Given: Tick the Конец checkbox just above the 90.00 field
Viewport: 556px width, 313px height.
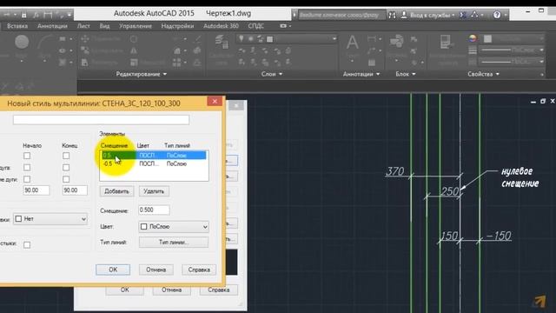Looking at the screenshot, I should pos(66,179).
